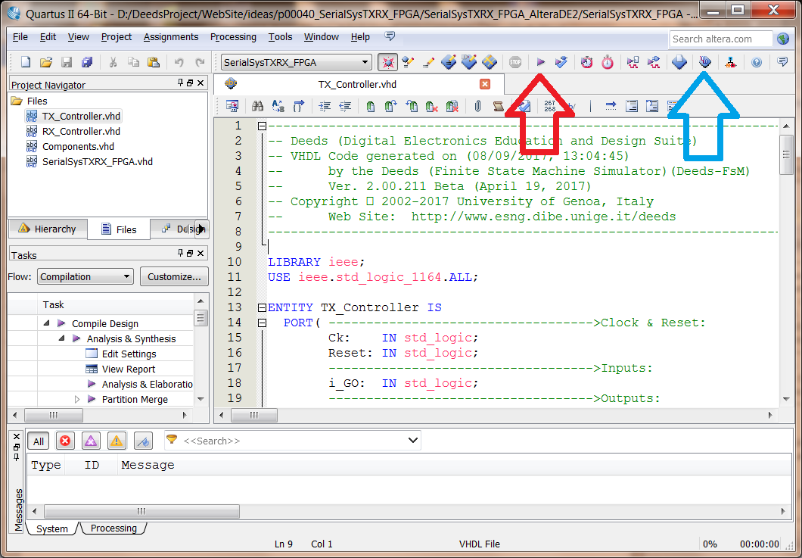Paste from clipboard using the toolbar icon
The height and width of the screenshot is (558, 802).
coord(154,62)
